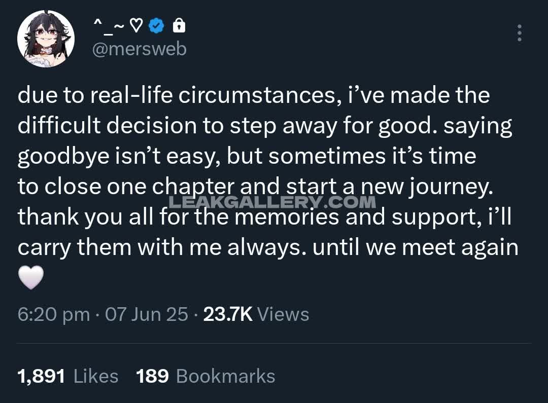Image resolution: width=548 pixels, height=403 pixels.
Task: Open the three-dot more options menu
Action: pyautogui.click(x=519, y=33)
